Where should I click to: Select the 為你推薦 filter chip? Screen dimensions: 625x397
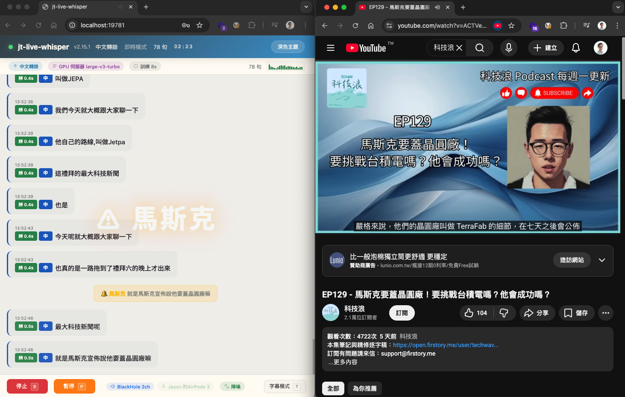[x=365, y=388]
